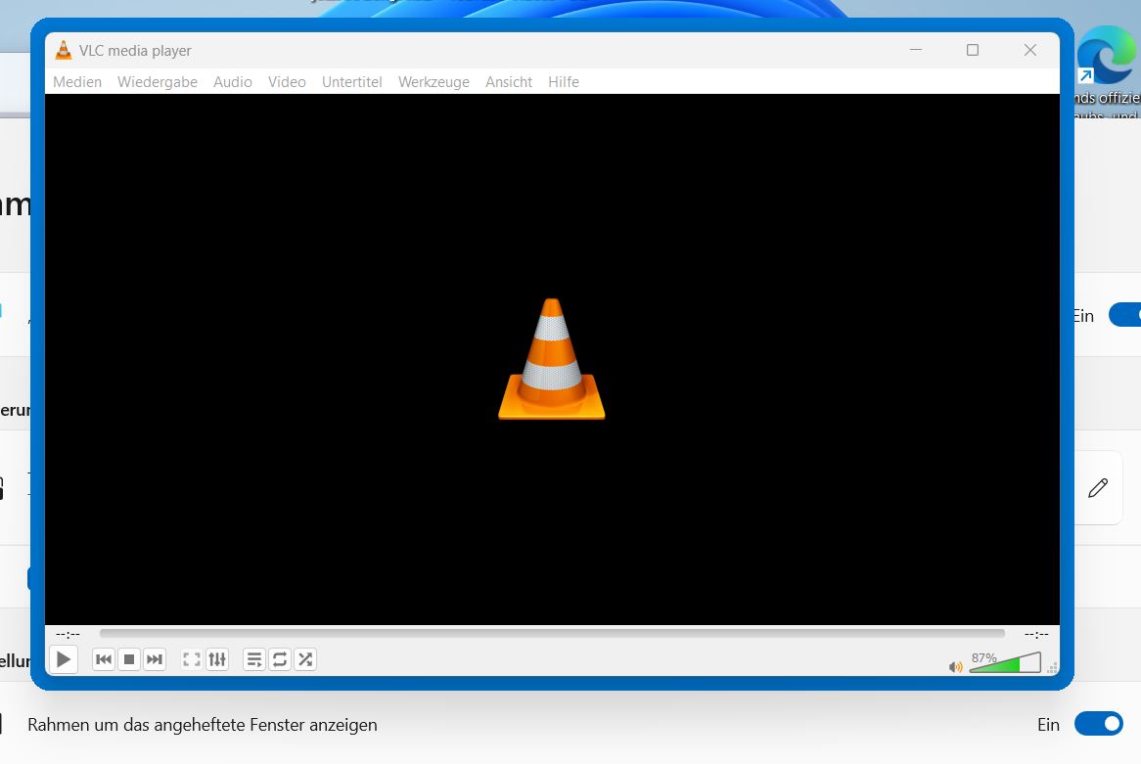Expand the Werkzeuge menu
Image resolution: width=1141 pixels, height=764 pixels.
point(434,82)
